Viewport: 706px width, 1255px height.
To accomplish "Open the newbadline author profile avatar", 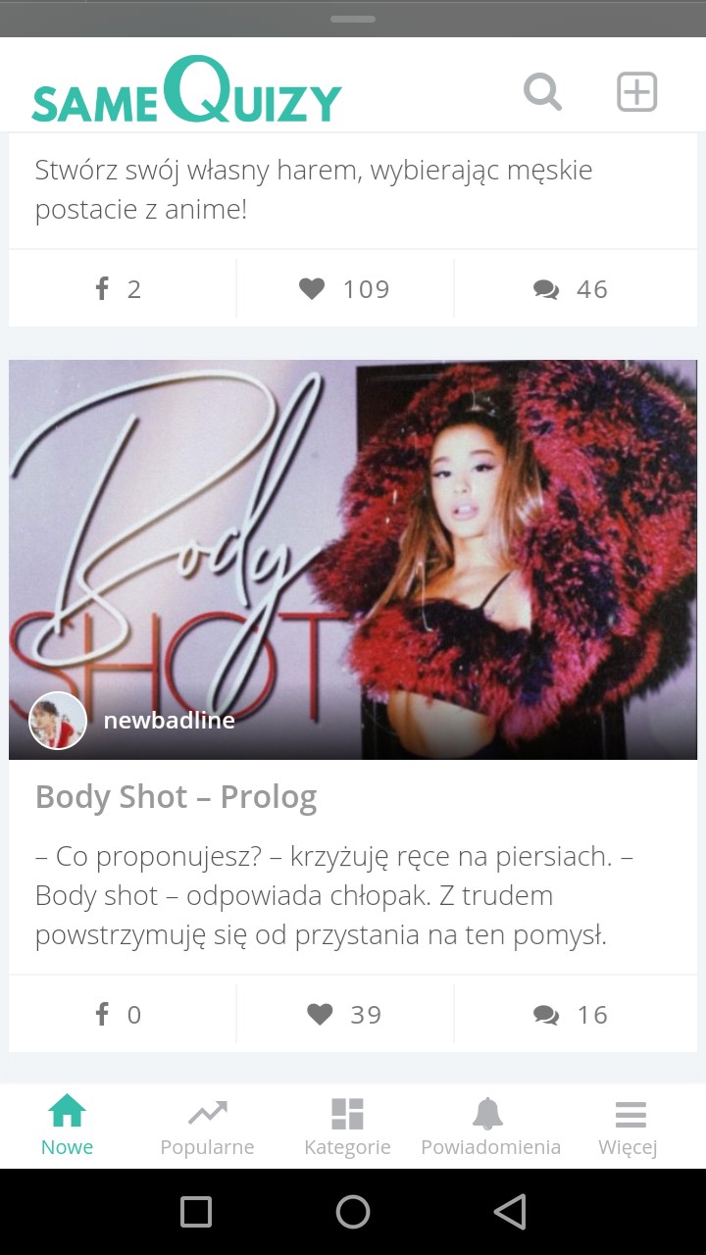I will pos(58,721).
